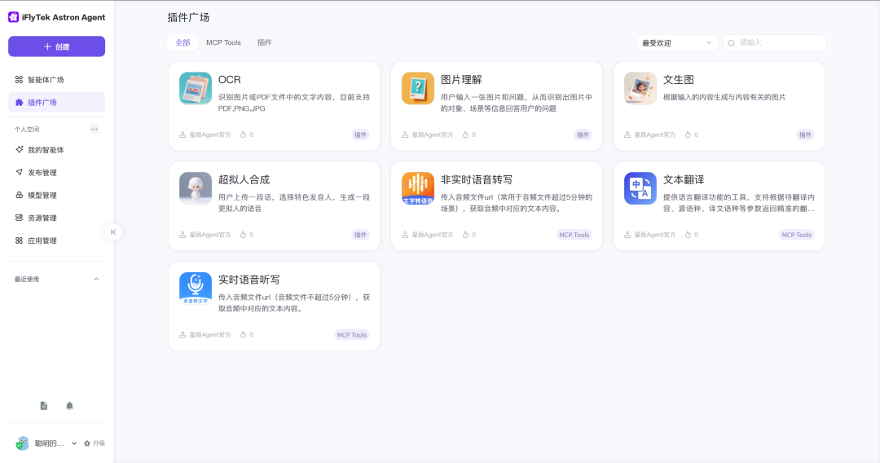The width and height of the screenshot is (880, 463).
Task: Click the flame popularity icon on 文本翻译 card
Action: 688,235
